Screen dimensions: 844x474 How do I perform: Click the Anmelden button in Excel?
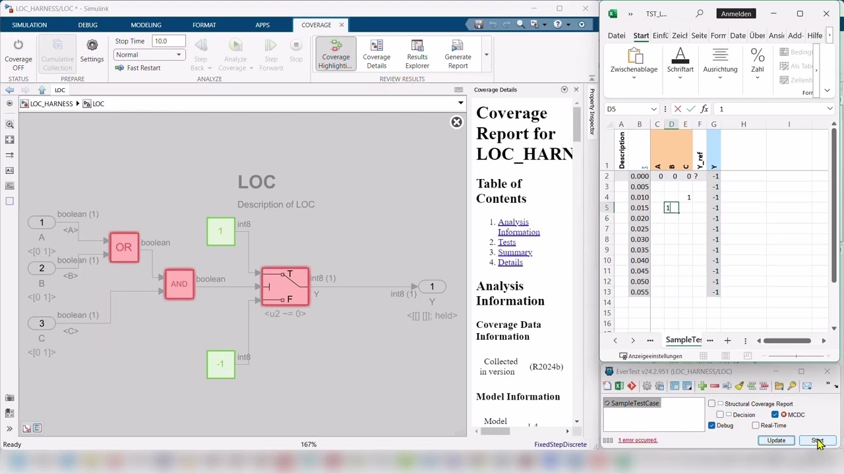(736, 13)
